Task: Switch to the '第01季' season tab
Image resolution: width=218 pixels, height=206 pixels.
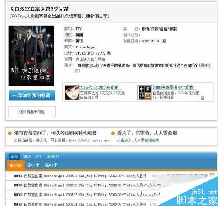Action: point(51,165)
